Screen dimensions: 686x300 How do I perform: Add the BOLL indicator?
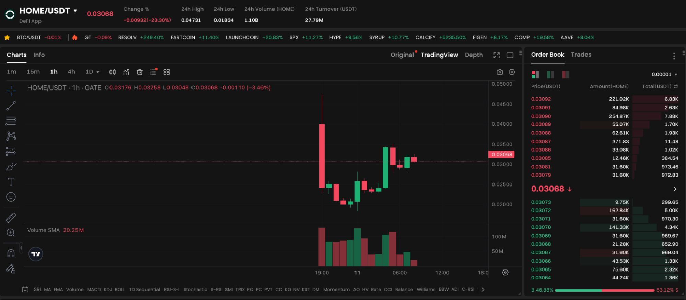(120, 290)
